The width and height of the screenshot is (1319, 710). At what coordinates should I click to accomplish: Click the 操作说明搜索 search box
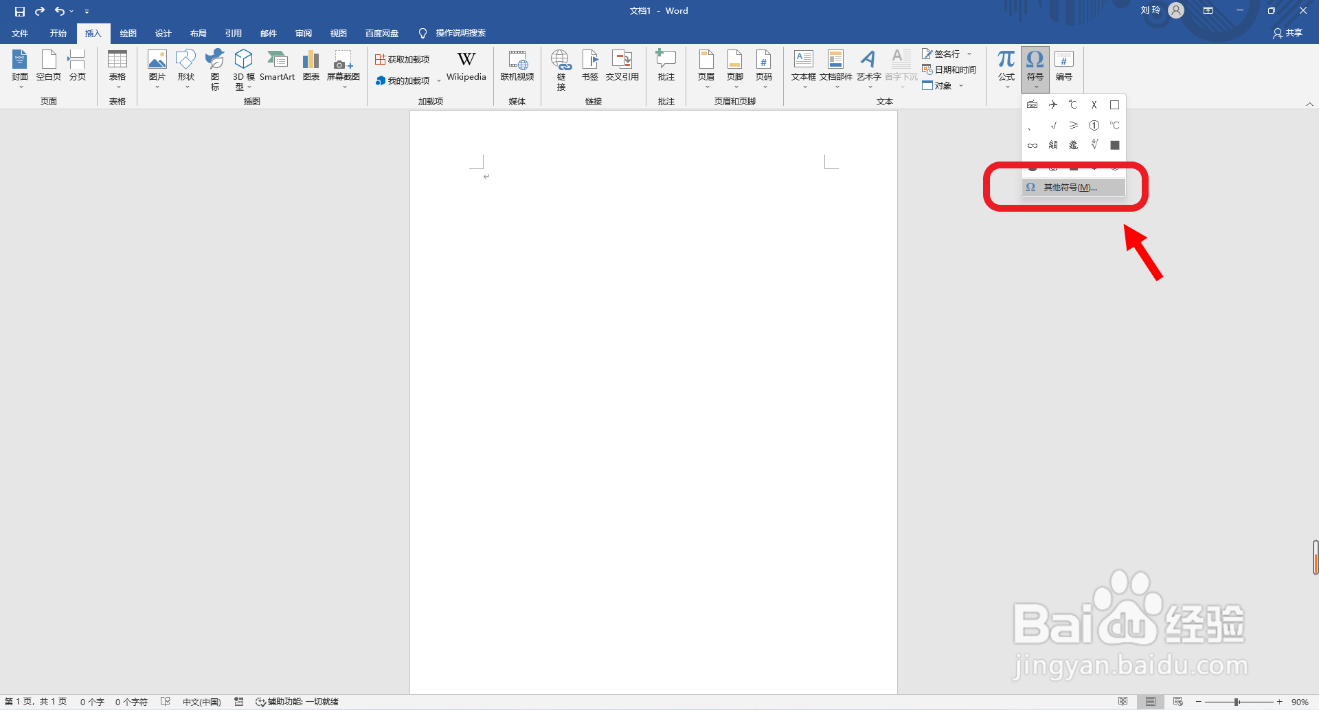pos(453,33)
